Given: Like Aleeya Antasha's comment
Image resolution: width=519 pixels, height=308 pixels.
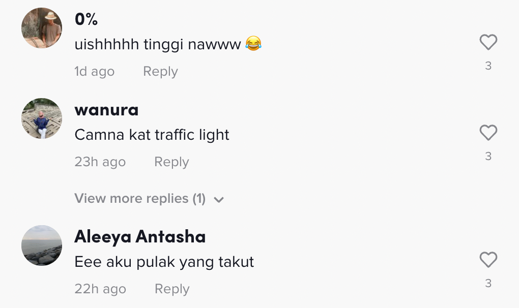Looking at the screenshot, I should pyautogui.click(x=488, y=260).
